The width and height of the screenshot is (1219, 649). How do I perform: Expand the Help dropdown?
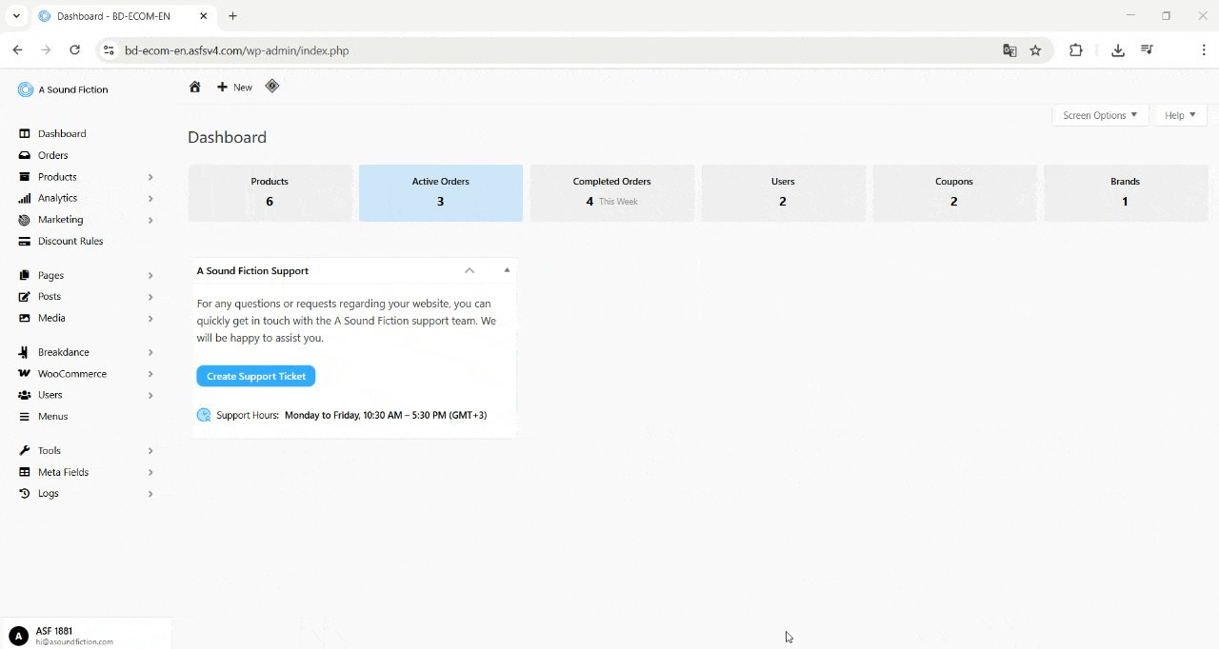pos(1180,114)
